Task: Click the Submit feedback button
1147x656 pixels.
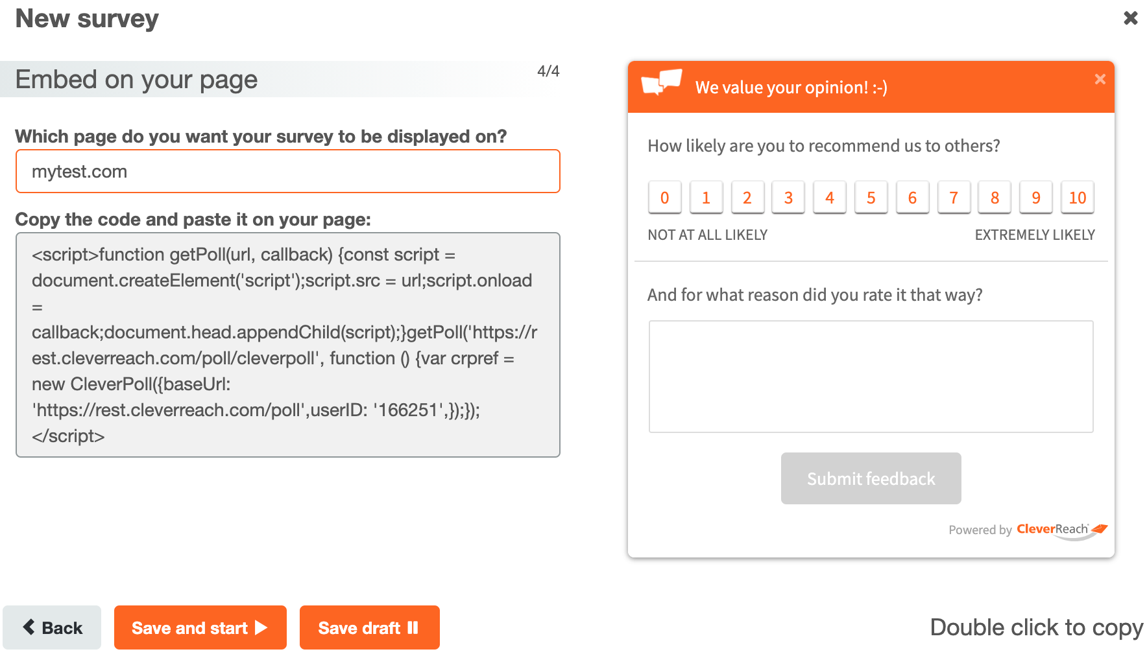Action: pyautogui.click(x=871, y=478)
